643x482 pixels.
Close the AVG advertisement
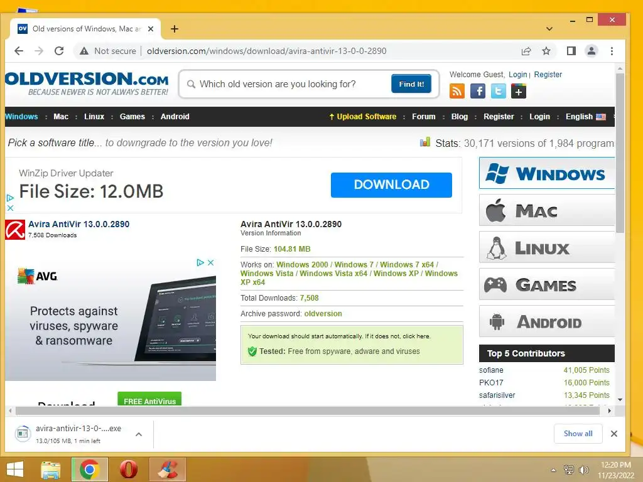[211, 262]
